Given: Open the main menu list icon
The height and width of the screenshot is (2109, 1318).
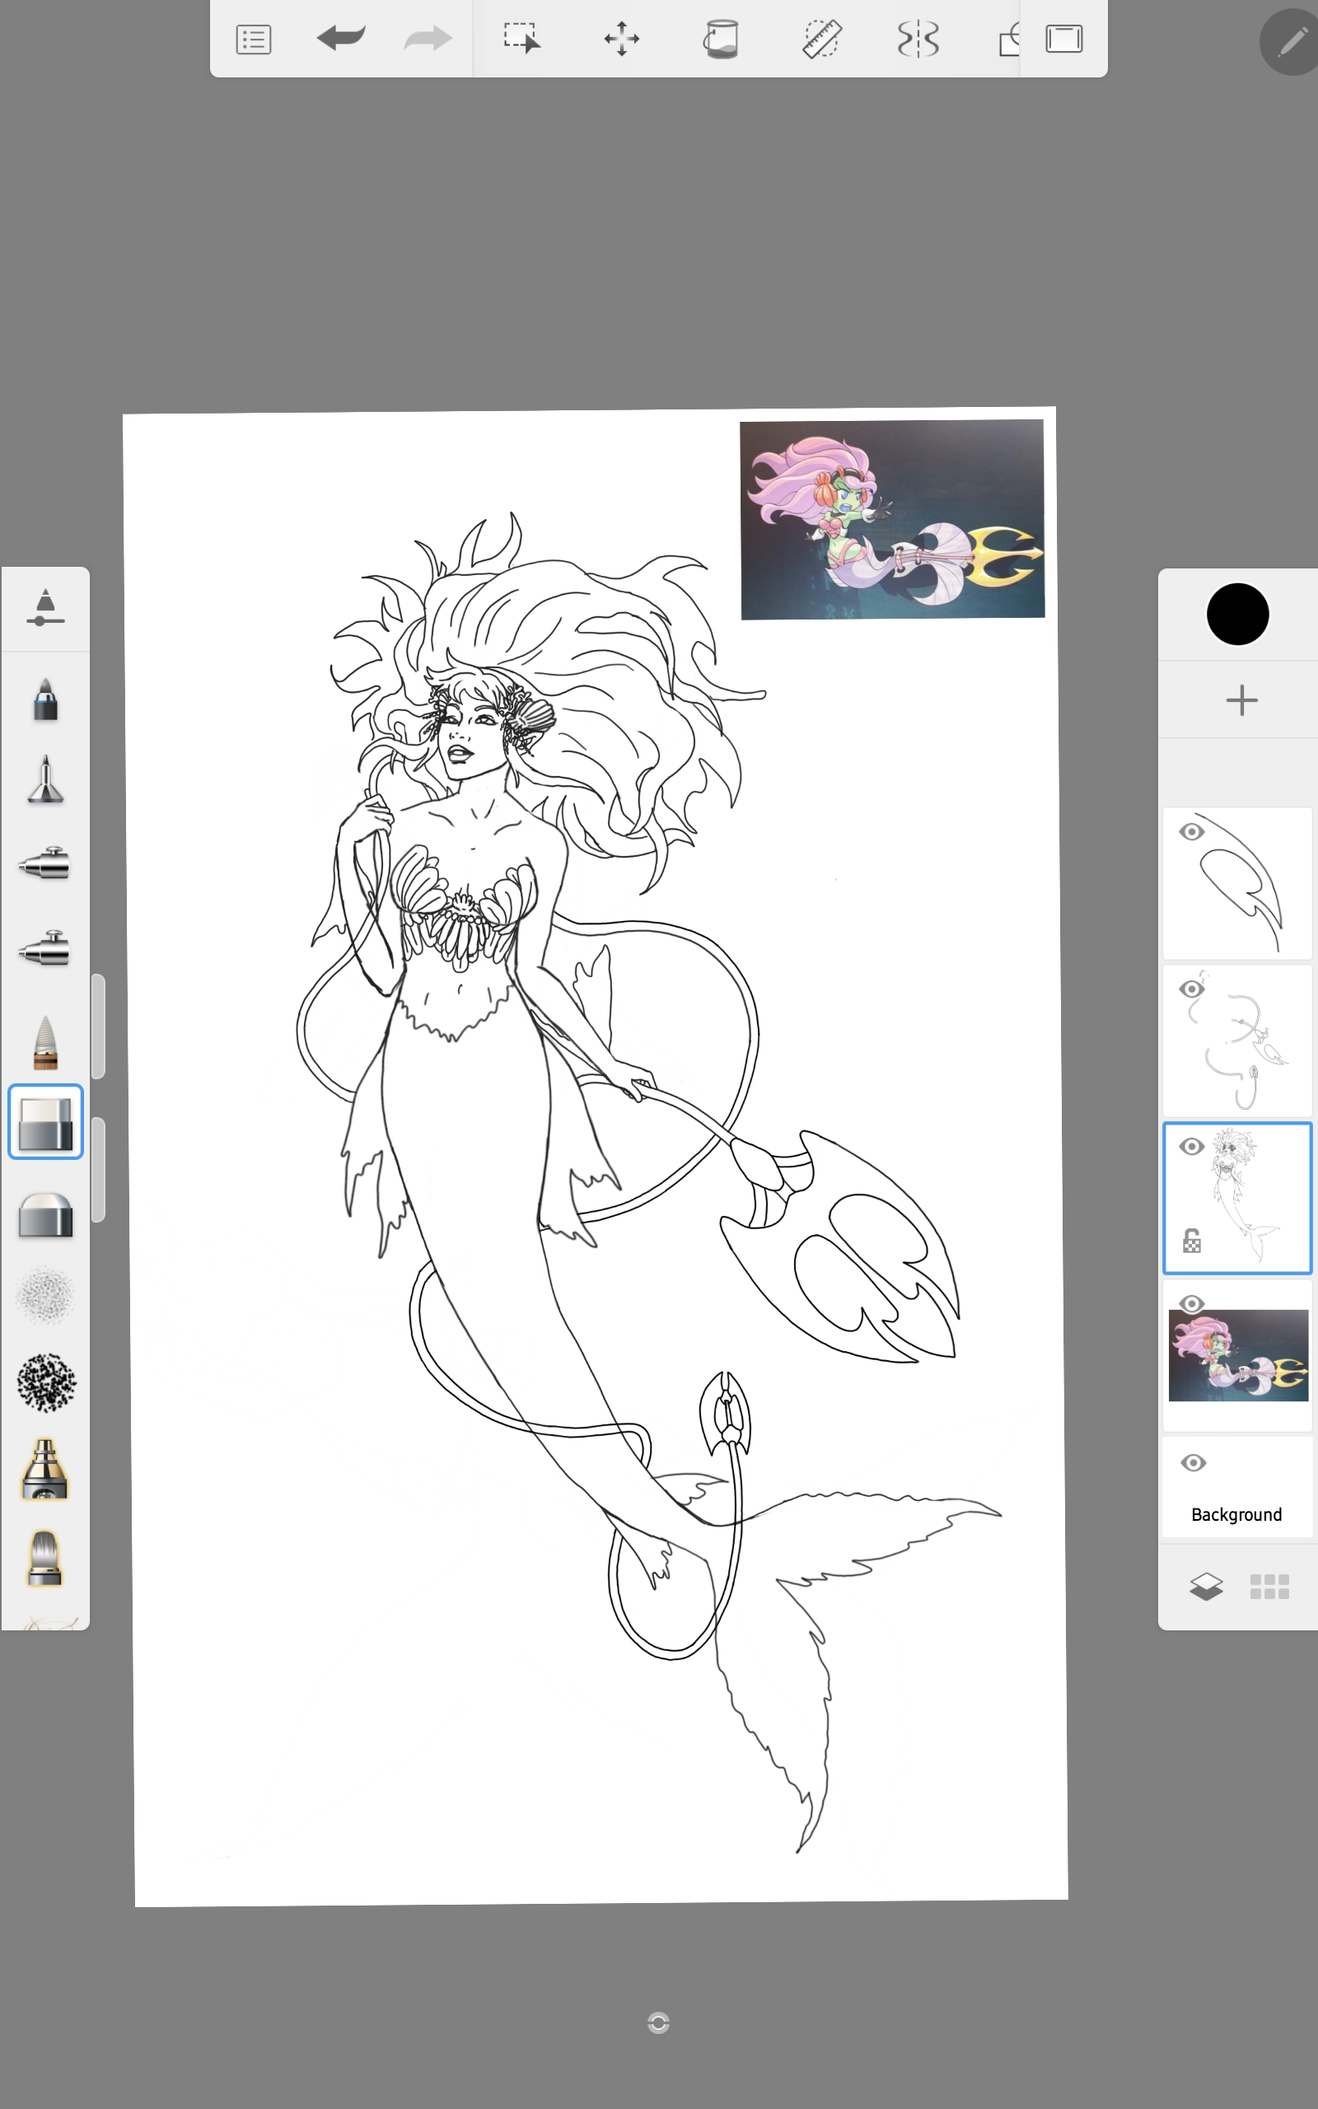Looking at the screenshot, I should point(254,40).
